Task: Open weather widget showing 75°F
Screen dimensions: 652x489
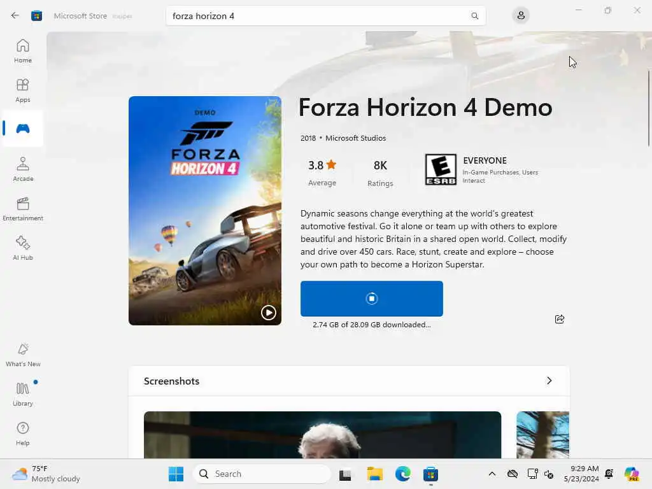Action: 46,474
